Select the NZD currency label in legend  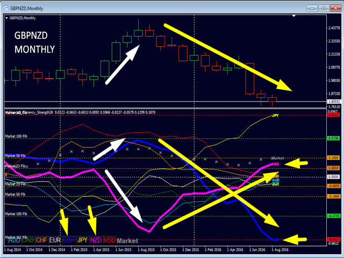pyautogui.click(x=96, y=240)
